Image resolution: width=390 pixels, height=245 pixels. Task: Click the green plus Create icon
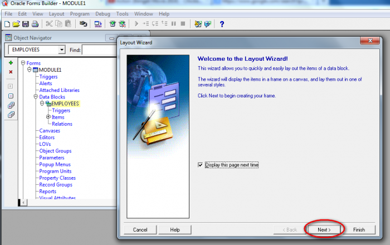[x=11, y=62]
